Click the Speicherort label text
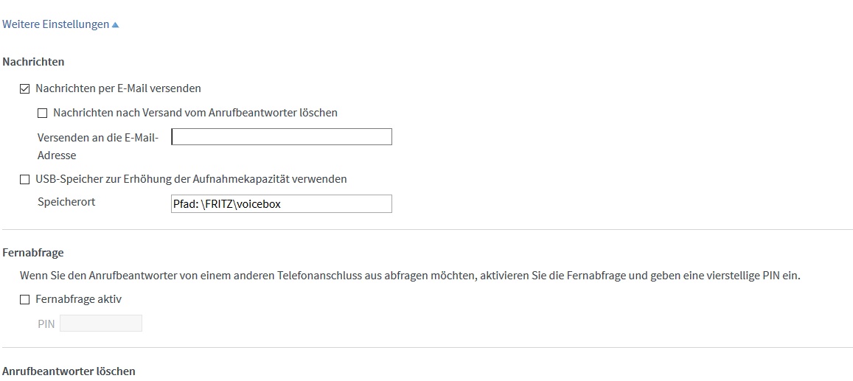853x381 pixels. pyautogui.click(x=66, y=202)
